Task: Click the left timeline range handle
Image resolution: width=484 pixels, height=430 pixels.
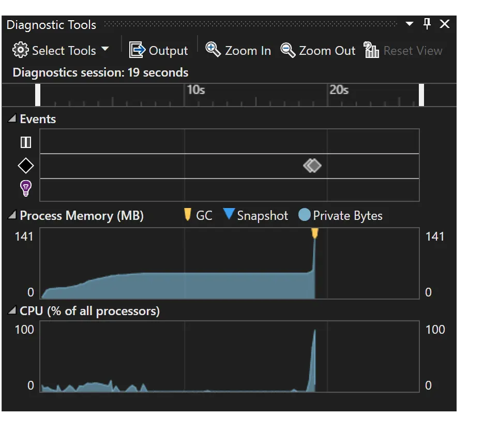Action: [x=38, y=95]
